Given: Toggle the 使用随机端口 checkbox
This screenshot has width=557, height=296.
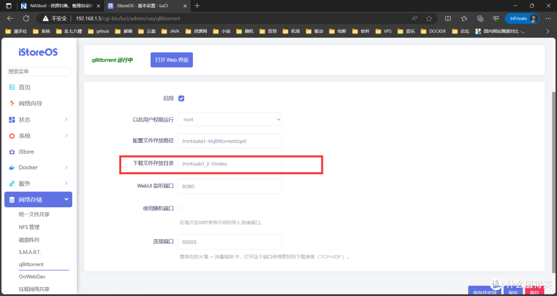Looking at the screenshot, I should pos(181,208).
